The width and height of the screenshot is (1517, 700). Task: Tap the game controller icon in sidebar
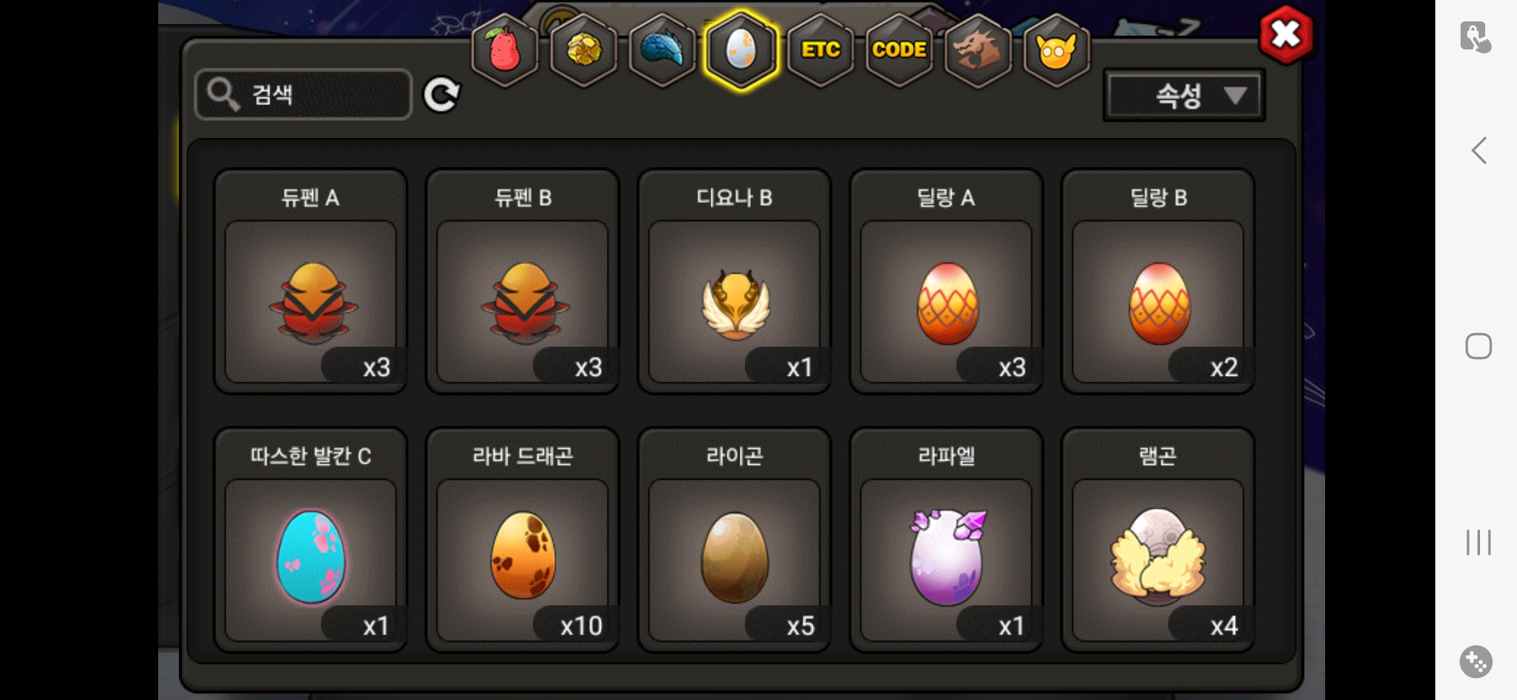[1476, 662]
